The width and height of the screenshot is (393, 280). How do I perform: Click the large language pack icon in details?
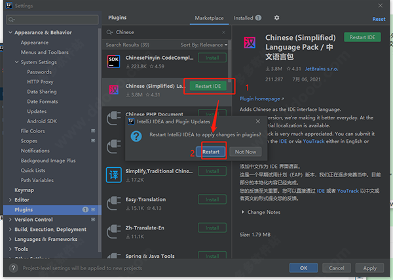250,42
